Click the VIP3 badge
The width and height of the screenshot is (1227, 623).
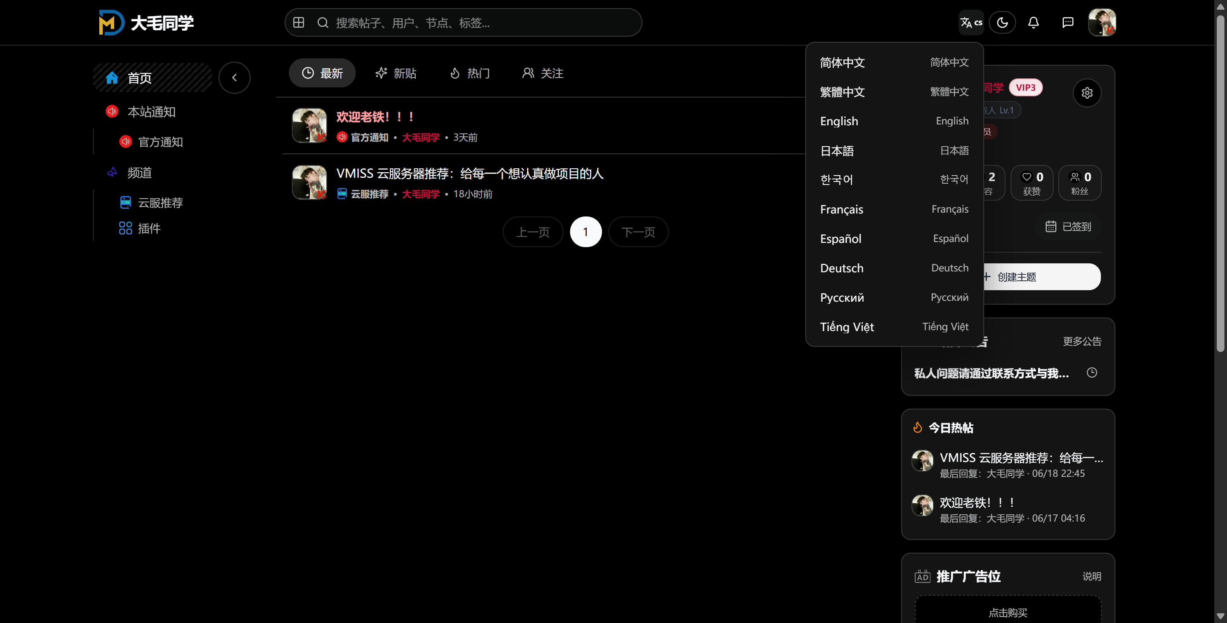click(x=1025, y=88)
